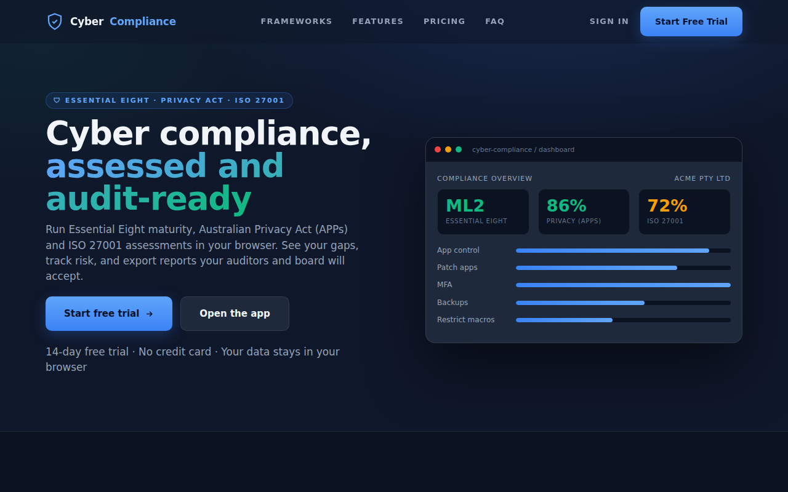The image size is (788, 492).
Task: Open the 72% ISO 27001 card
Action: [x=685, y=212]
